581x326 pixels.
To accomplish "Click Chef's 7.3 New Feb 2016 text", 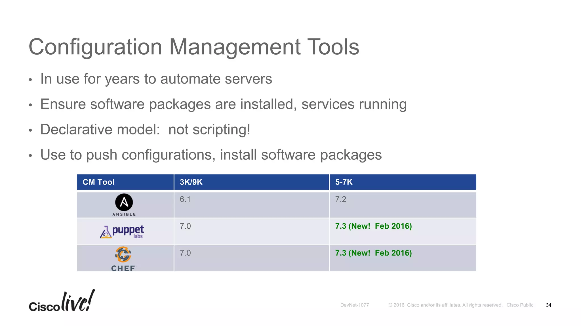I will (x=373, y=253).
